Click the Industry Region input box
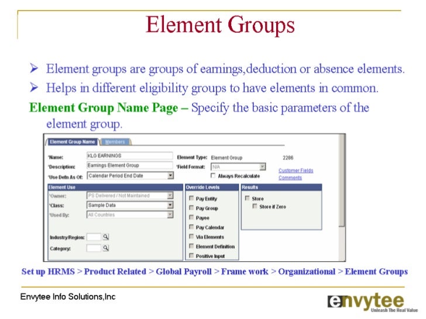 coord(94,237)
